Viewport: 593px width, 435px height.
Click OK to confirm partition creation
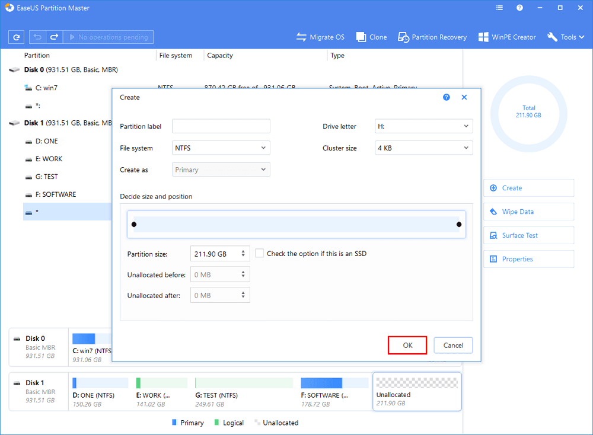[x=407, y=345]
